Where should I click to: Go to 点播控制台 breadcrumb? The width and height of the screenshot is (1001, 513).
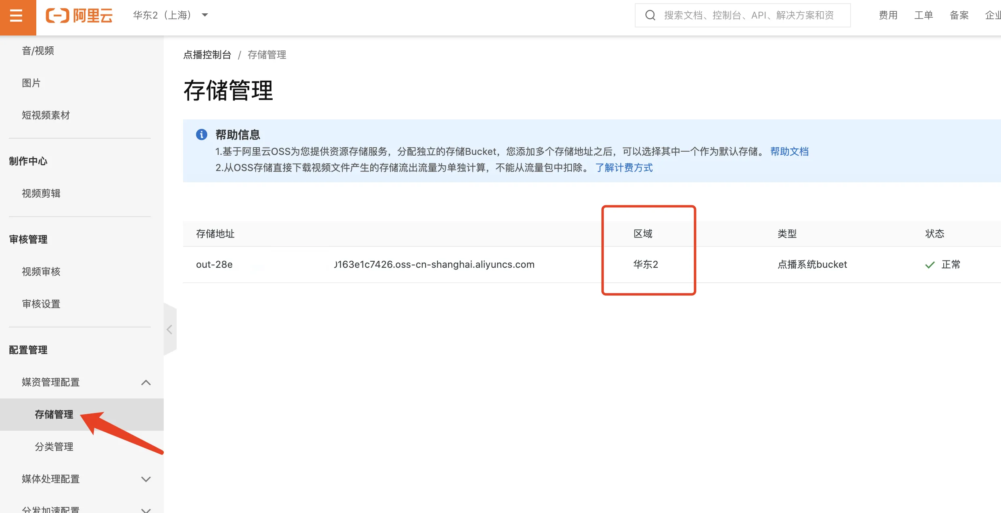pyautogui.click(x=207, y=54)
